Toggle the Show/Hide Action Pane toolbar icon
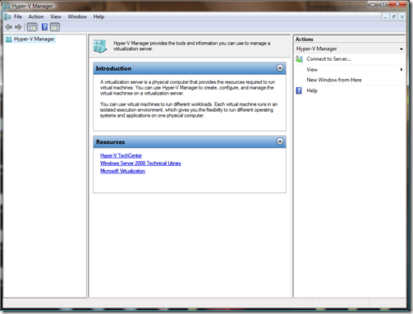413x314 pixels. (x=55, y=27)
